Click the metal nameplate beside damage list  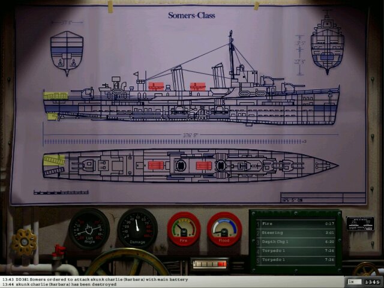[x=360, y=223]
